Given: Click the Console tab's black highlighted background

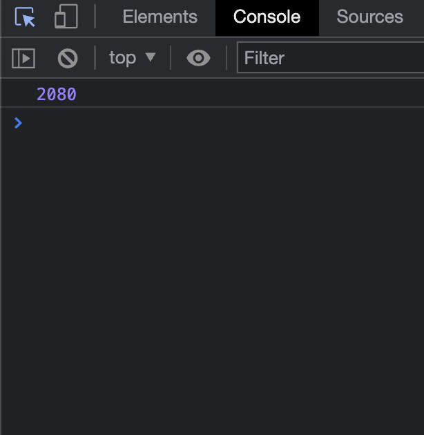Looking at the screenshot, I should coord(267,30).
